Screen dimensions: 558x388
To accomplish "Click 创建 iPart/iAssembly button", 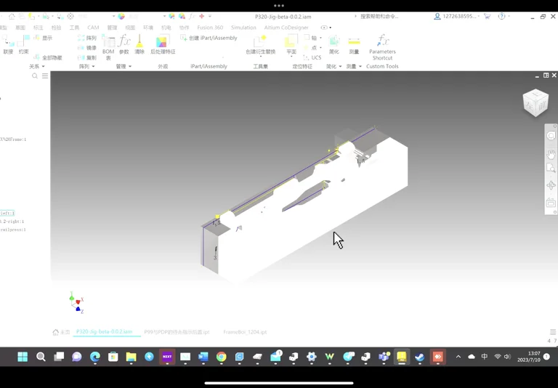I will pyautogui.click(x=209, y=38).
